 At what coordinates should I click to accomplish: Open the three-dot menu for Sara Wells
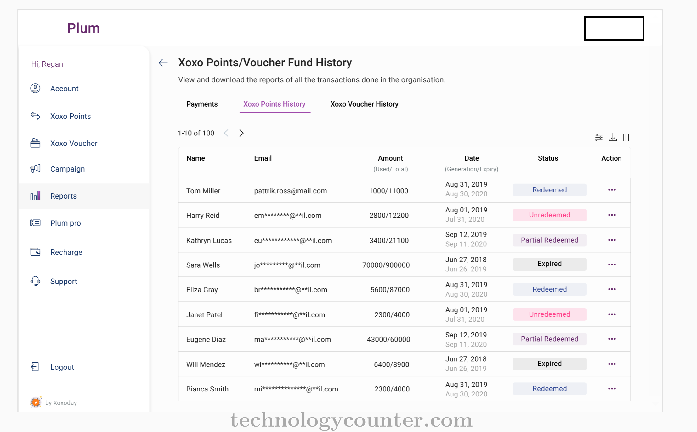(612, 265)
